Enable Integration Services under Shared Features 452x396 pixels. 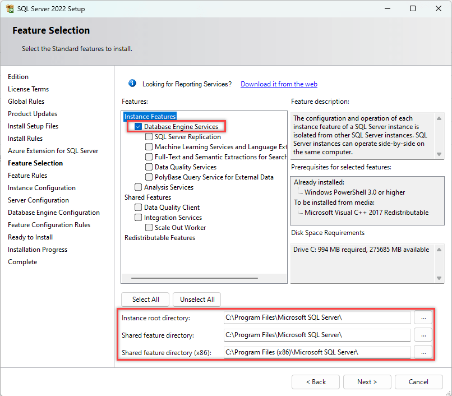pos(137,217)
